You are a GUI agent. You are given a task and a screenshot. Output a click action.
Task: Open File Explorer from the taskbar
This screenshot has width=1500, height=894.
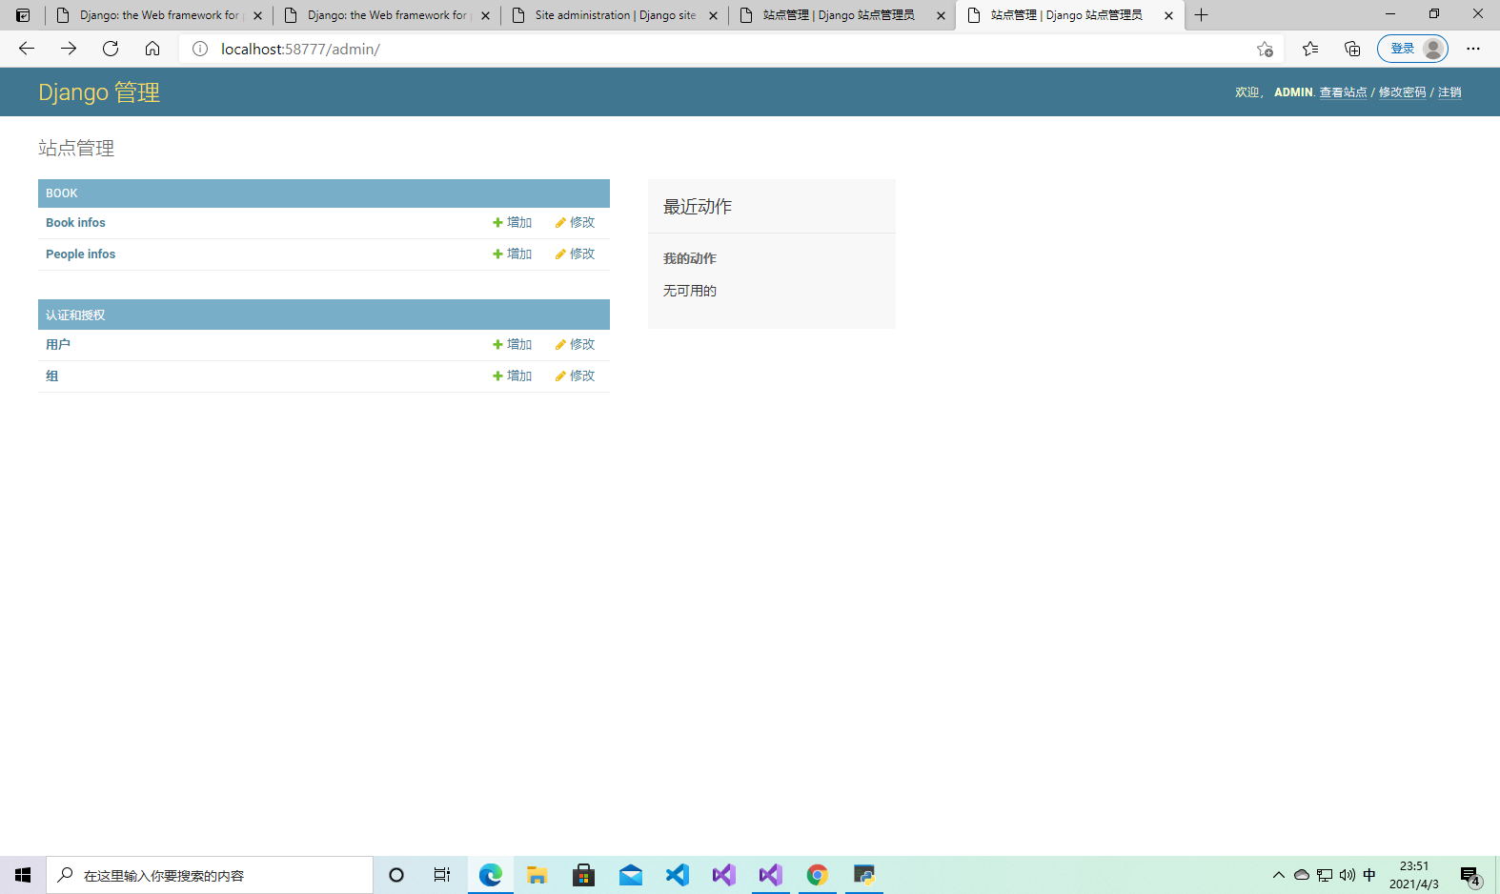537,875
